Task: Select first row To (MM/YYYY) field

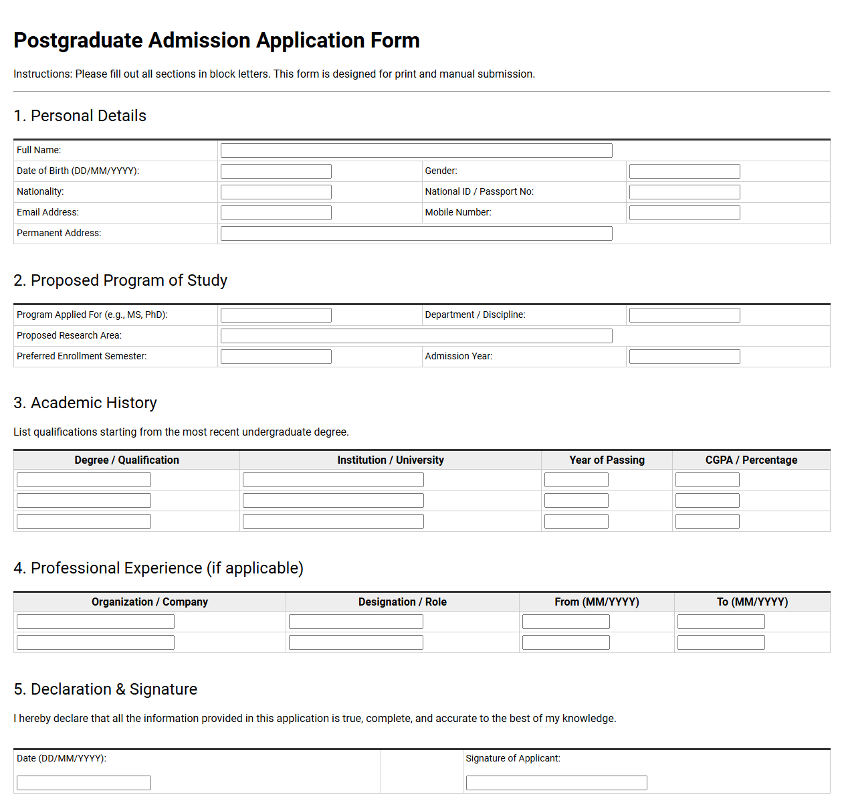Action: click(x=721, y=622)
